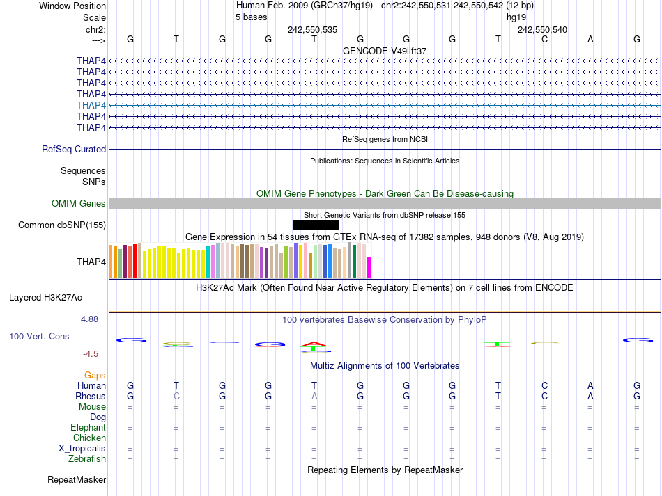Select the maroon GTEx expression bar
The height and width of the screenshot is (496, 662).
point(125,262)
